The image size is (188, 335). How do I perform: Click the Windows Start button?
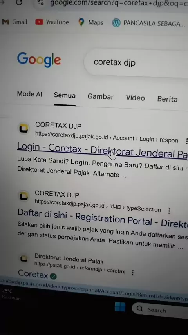click(x=120, y=307)
